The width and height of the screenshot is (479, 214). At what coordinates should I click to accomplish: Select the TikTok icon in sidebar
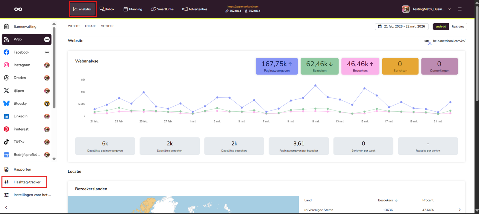(x=6, y=142)
